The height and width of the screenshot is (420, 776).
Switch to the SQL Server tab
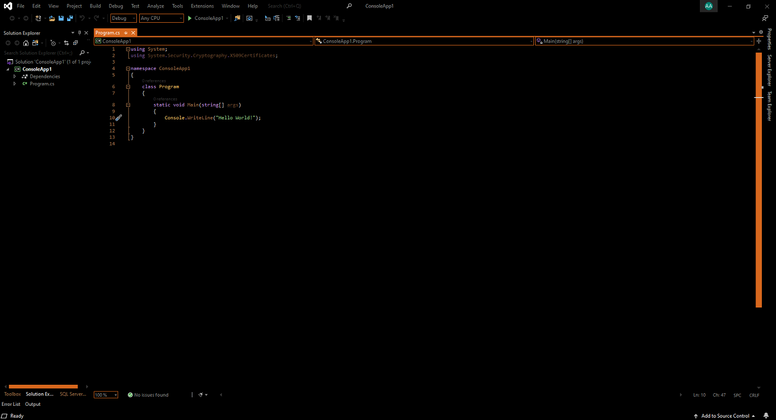[73, 394]
